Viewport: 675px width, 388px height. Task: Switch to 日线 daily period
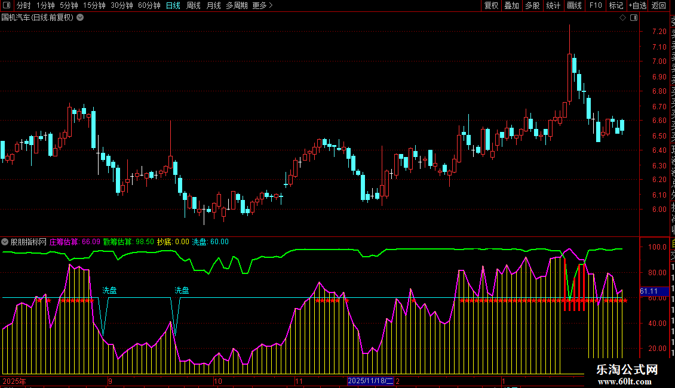click(x=173, y=6)
